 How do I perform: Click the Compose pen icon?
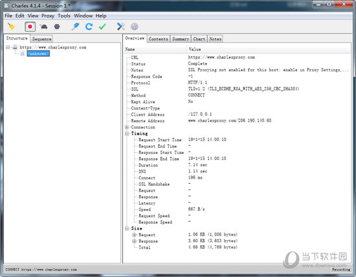pyautogui.click(x=75, y=27)
